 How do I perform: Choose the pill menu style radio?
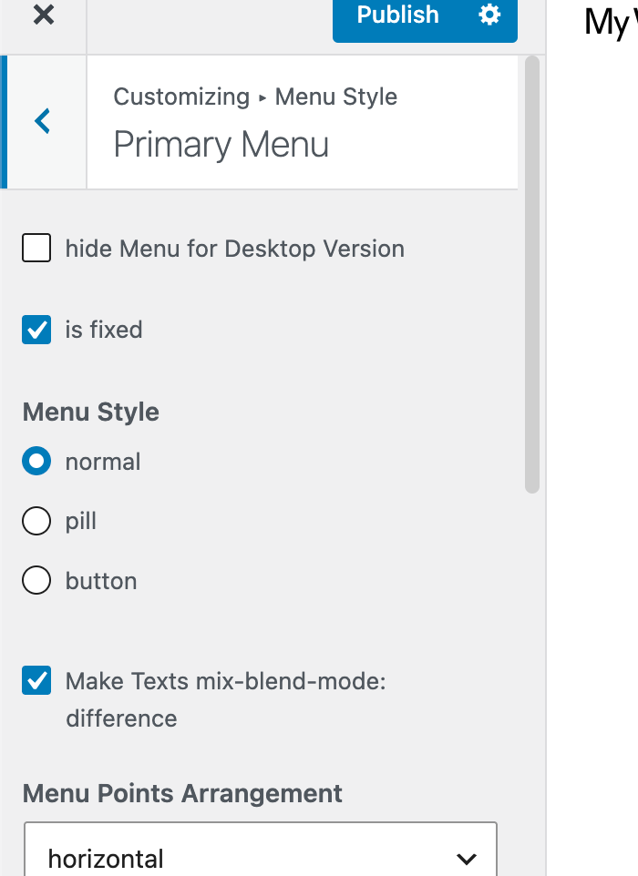tap(36, 521)
